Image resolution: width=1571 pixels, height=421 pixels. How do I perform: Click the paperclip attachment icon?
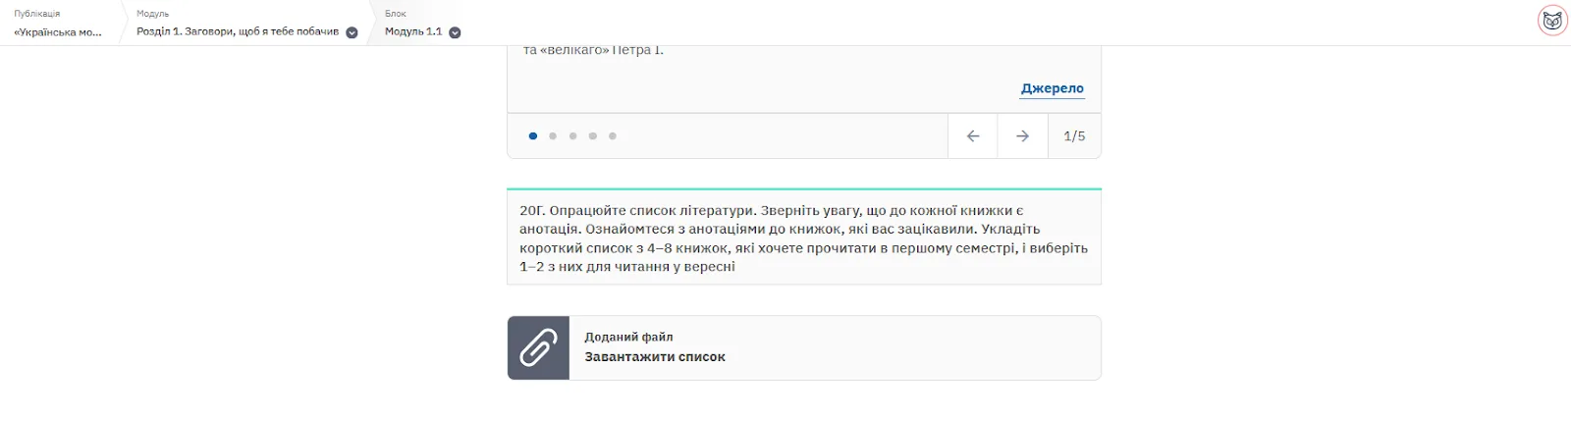tap(538, 347)
